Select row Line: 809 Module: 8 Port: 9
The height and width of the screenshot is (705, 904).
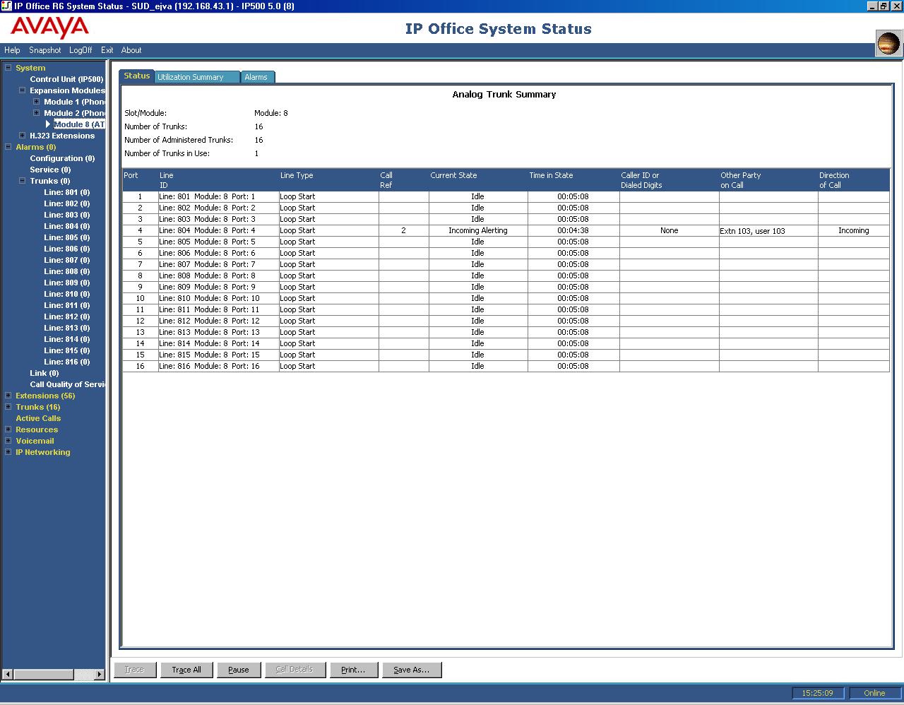506,287
